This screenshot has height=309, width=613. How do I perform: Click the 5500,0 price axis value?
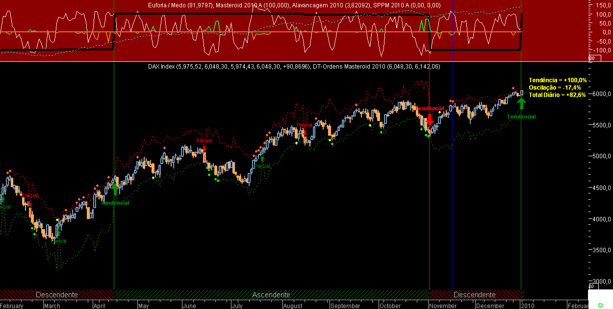(602, 125)
